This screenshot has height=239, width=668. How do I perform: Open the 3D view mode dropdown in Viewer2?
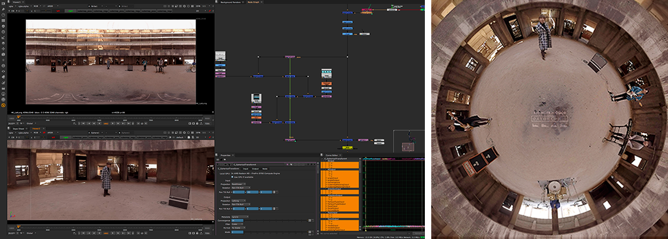click(x=201, y=137)
